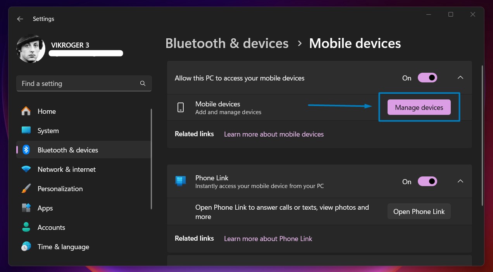Click the back arrow in Settings

(x=20, y=19)
